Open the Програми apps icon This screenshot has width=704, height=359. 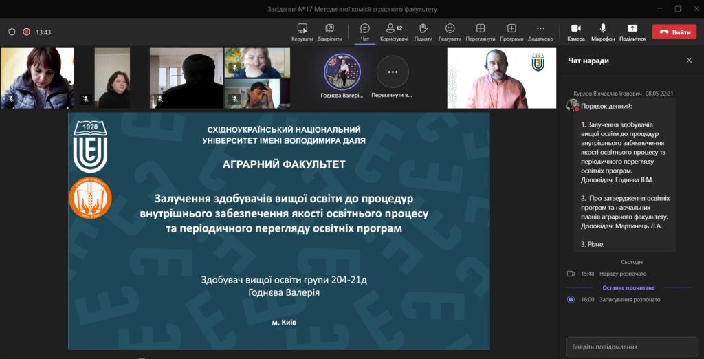click(511, 28)
